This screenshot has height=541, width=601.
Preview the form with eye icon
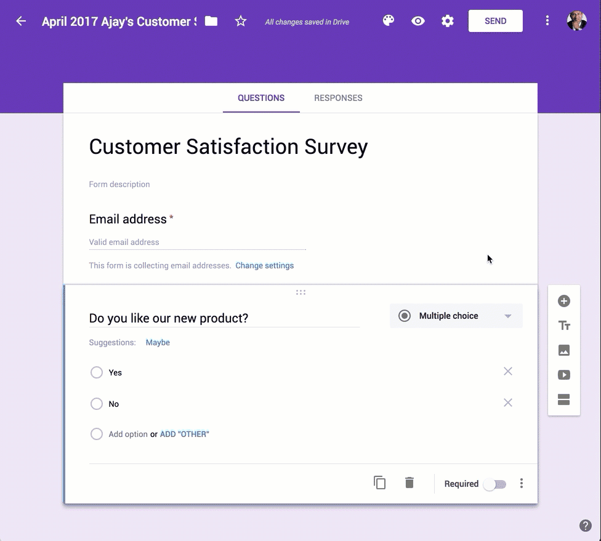(x=418, y=21)
